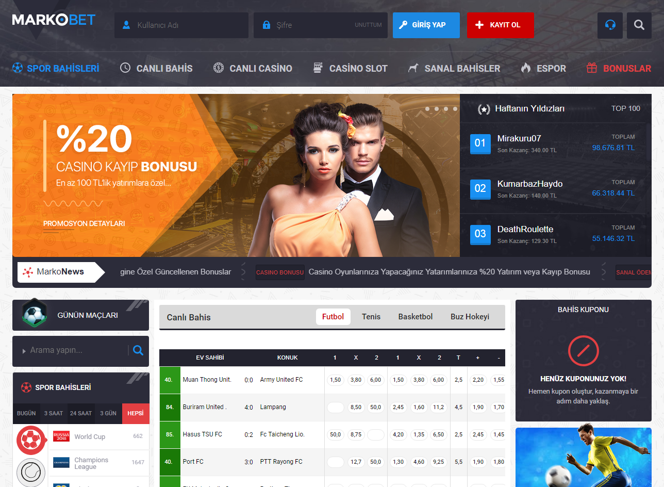The height and width of the screenshot is (487, 664).
Task: Click the flame icon beside Espor
Action: click(x=525, y=68)
